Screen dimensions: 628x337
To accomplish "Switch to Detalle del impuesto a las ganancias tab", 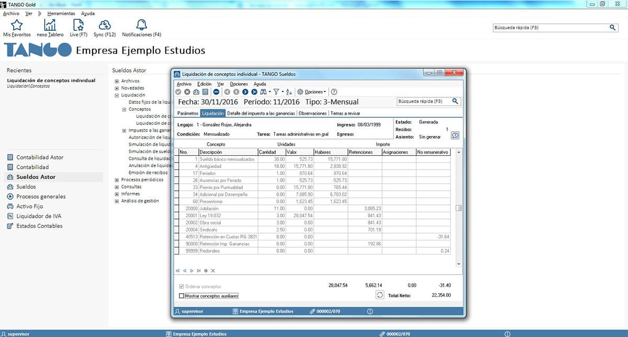I will [261, 113].
